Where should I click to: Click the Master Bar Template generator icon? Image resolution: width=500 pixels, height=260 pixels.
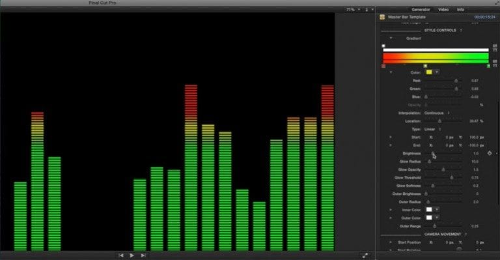coord(382,17)
